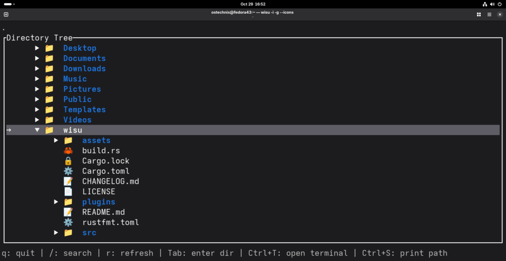Click the memo icon next to CHANGELOG.md
The image size is (506, 261).
pyautogui.click(x=68, y=181)
